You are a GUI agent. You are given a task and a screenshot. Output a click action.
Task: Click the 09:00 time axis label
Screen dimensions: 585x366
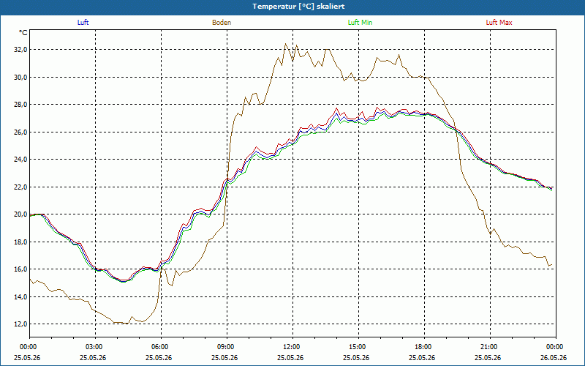click(227, 347)
